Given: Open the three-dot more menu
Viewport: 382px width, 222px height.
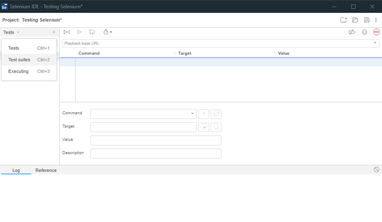Looking at the screenshot, I should [376, 20].
